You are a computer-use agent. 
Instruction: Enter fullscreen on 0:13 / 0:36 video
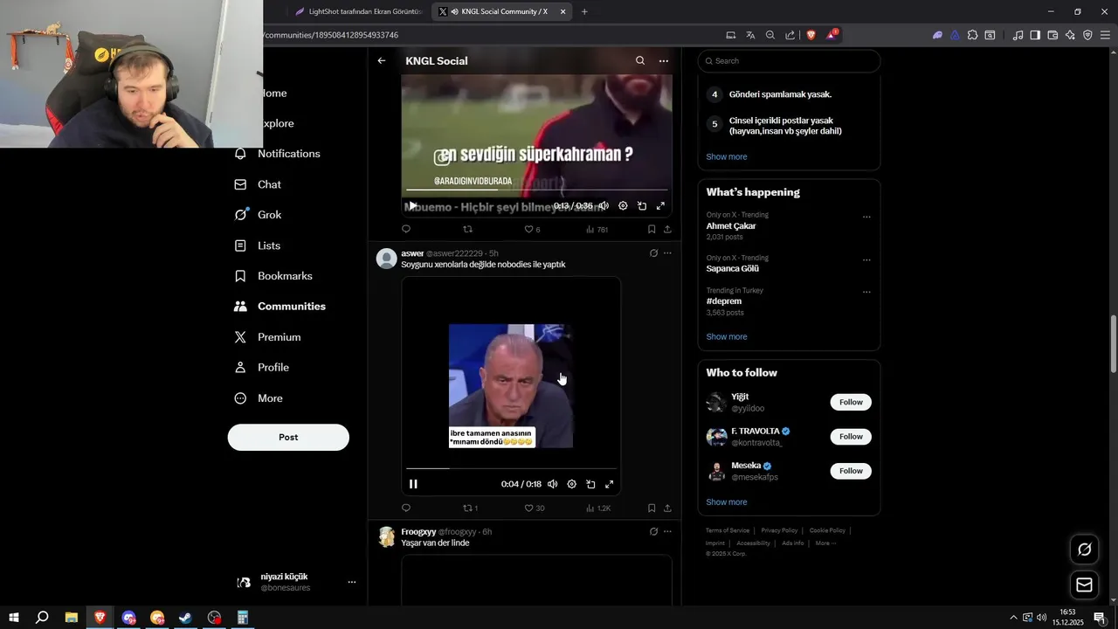660,206
